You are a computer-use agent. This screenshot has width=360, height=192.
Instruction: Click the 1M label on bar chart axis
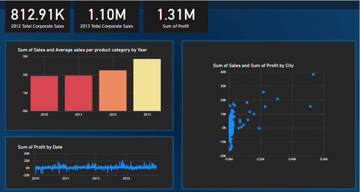click(25, 93)
